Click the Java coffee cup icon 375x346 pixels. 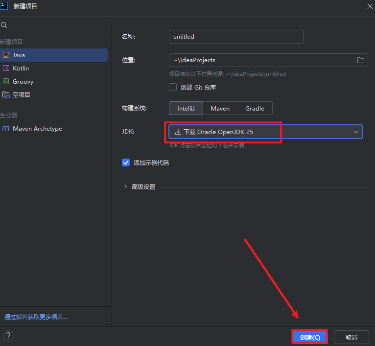pos(6,55)
